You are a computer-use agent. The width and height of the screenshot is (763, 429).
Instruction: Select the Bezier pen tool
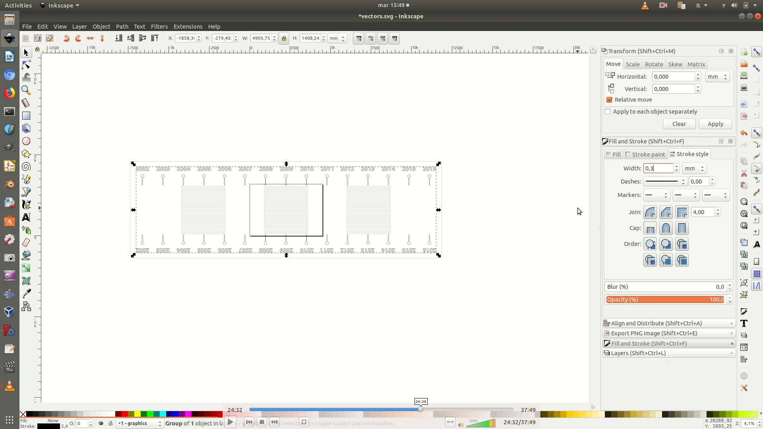pyautogui.click(x=26, y=192)
